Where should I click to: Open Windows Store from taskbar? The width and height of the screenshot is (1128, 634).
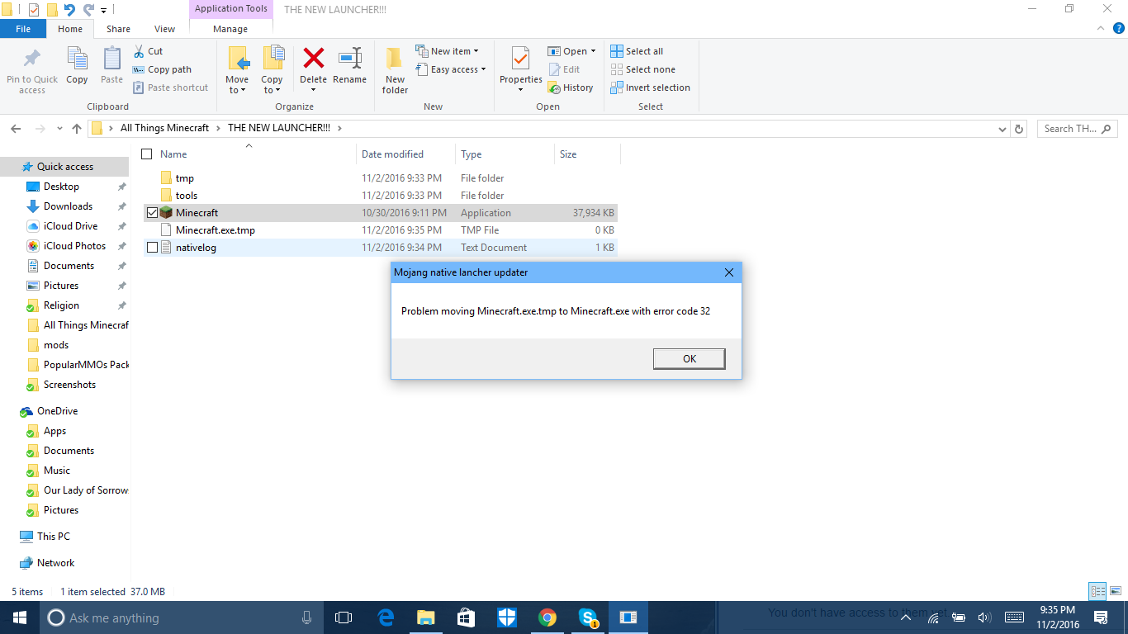(x=466, y=617)
